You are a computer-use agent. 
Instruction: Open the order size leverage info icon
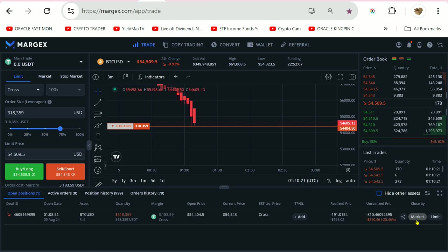[50, 102]
